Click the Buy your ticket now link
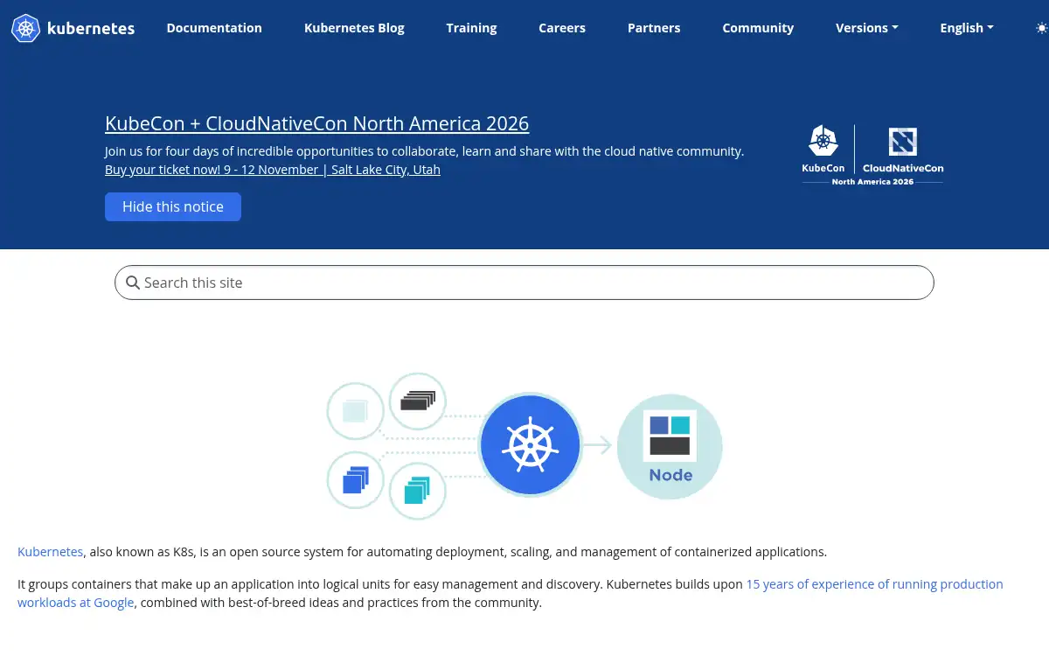1049x656 pixels. 273,170
